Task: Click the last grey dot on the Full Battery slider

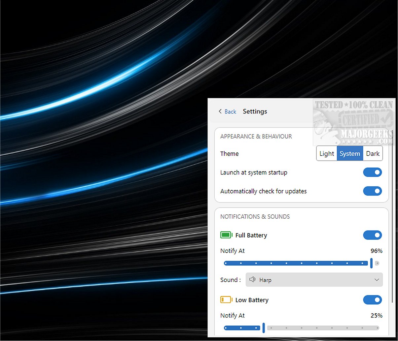Action: pos(377,263)
